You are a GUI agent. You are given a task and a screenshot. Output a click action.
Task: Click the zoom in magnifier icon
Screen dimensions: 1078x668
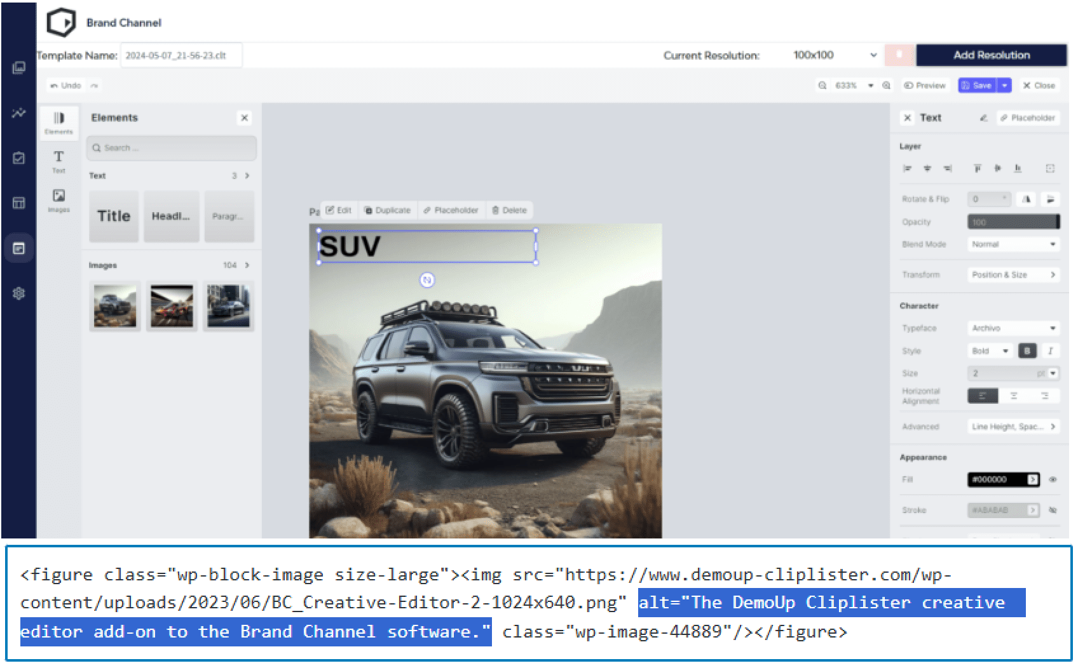coord(887,86)
